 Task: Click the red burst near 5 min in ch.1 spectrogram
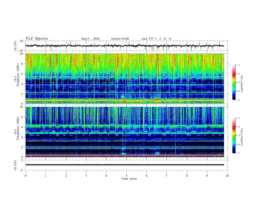click(123, 101)
